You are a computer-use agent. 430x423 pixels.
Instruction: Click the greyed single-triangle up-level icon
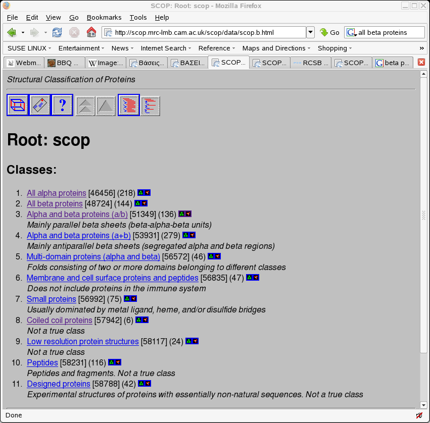coord(106,106)
